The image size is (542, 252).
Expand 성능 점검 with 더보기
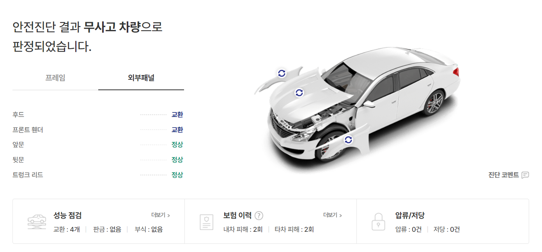pos(161,215)
